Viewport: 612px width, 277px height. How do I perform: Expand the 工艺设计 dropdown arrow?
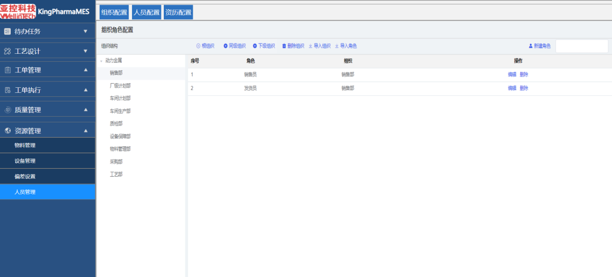[x=86, y=51]
